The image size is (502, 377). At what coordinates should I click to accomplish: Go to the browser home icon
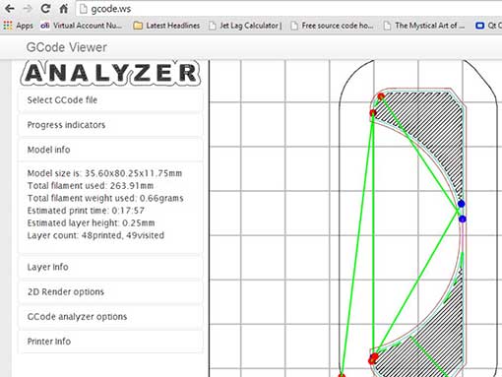pos(63,9)
